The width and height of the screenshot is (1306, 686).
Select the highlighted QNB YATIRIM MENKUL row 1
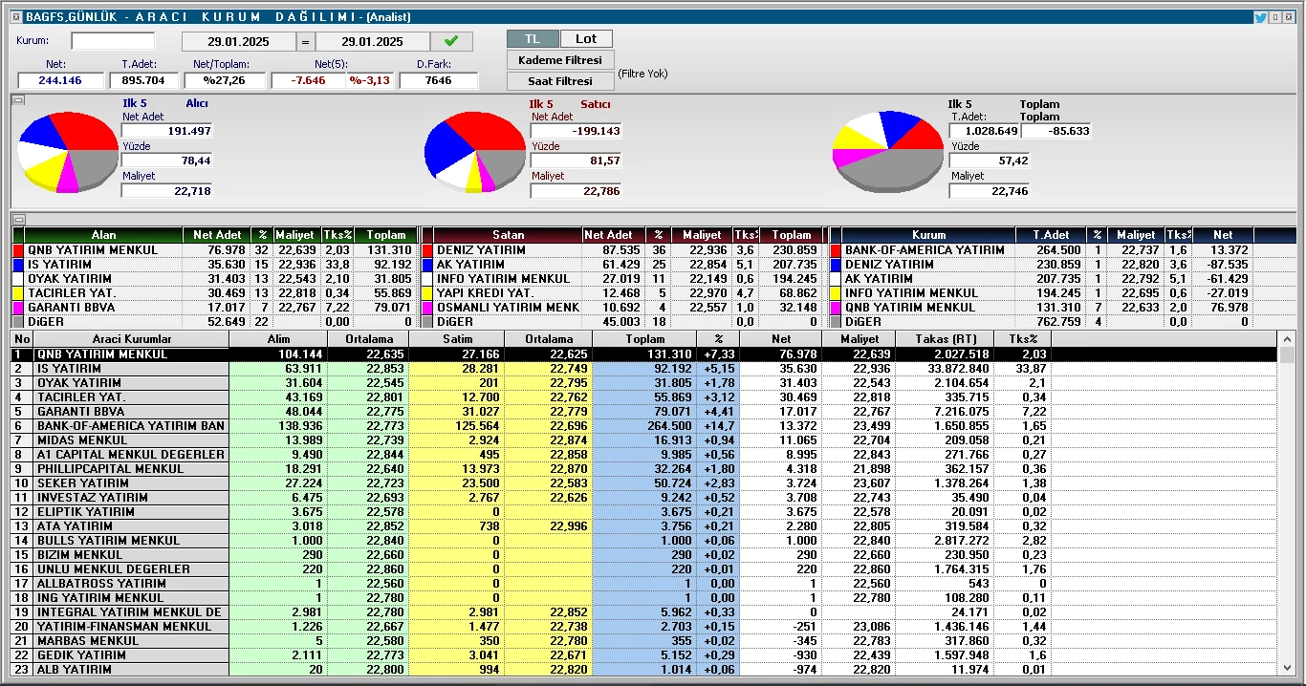tap(645, 354)
